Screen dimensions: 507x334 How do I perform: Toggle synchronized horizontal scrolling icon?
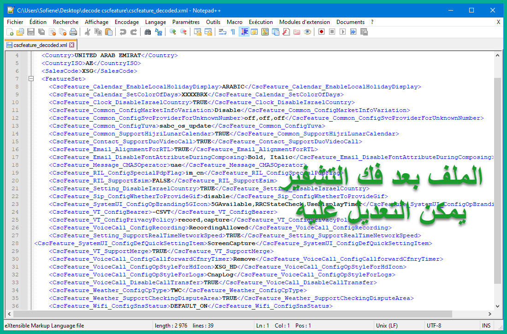coord(208,32)
